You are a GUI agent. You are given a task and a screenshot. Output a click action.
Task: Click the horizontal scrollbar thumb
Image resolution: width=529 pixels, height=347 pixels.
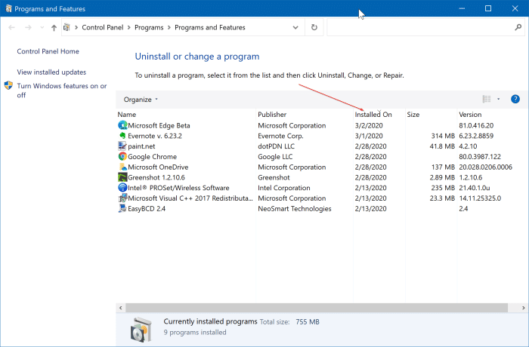coord(317,308)
